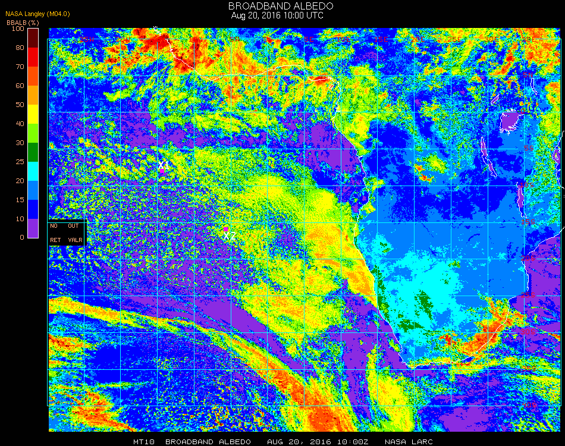The height and width of the screenshot is (446, 565).
Task: Click the 35S latitude label
Action: (x=529, y=369)
